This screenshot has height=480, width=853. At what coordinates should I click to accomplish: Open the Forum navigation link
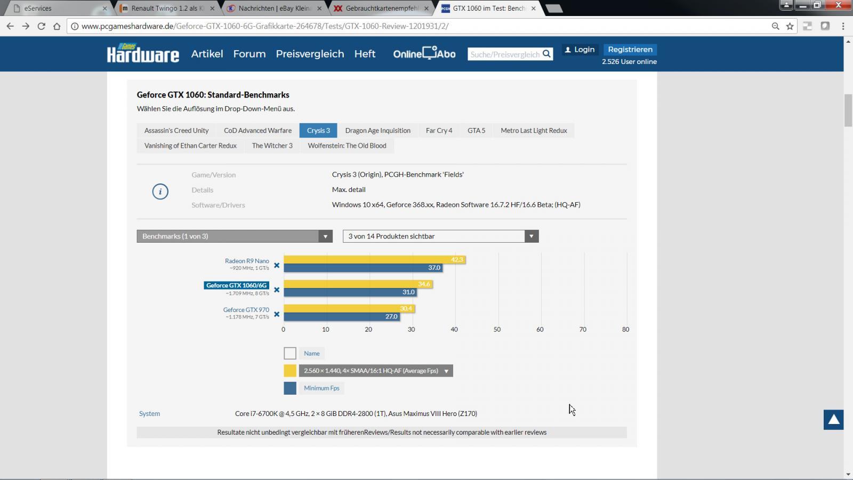pos(249,54)
